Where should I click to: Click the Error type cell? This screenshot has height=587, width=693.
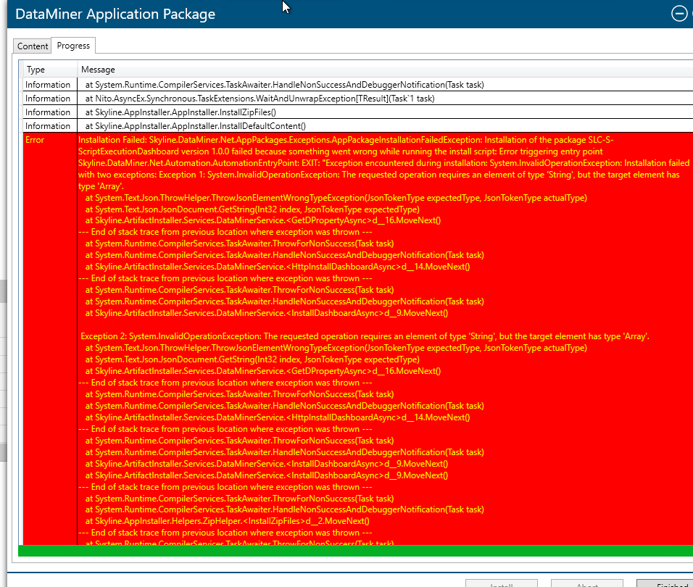point(50,338)
